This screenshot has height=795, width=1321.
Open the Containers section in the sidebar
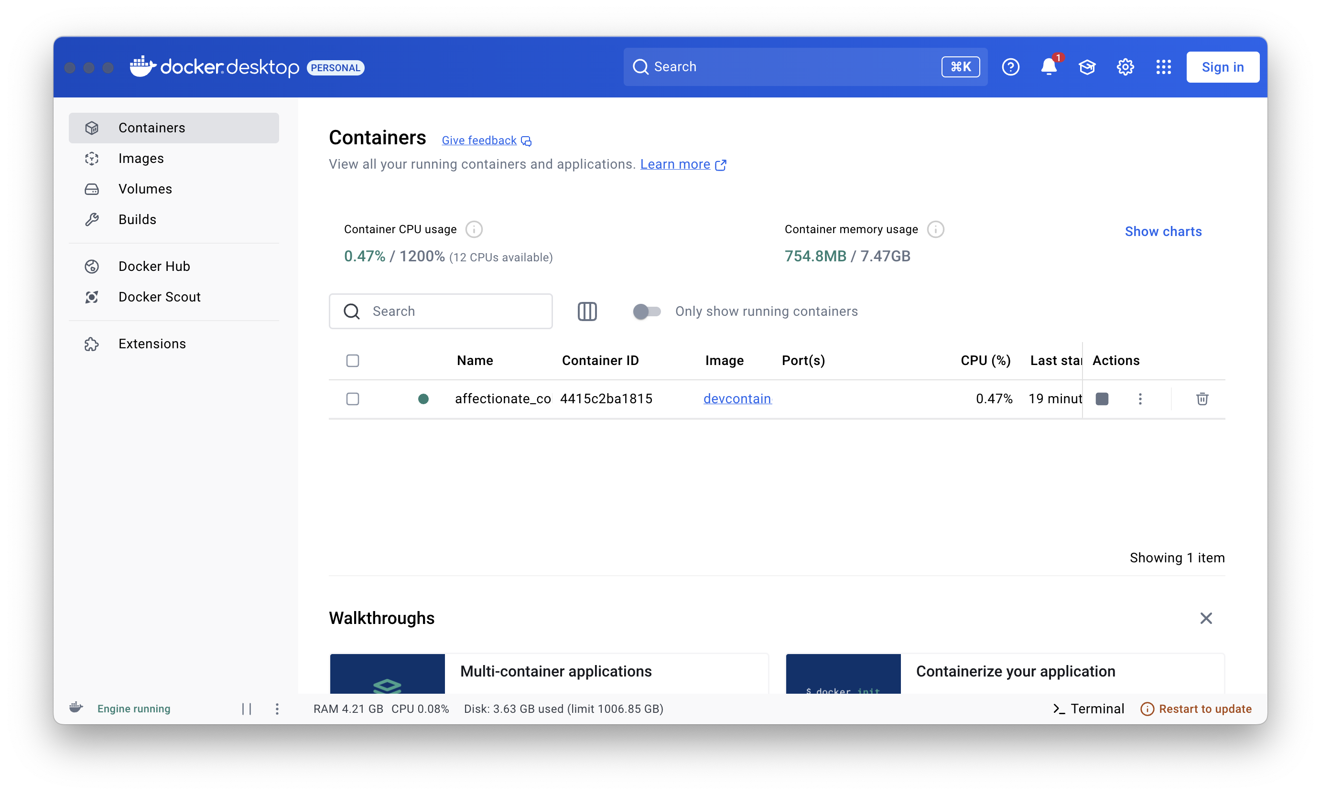152,128
